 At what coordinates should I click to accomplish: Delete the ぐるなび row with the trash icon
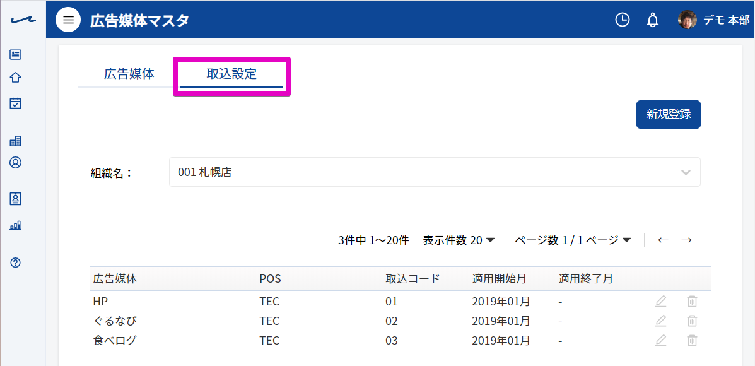692,321
